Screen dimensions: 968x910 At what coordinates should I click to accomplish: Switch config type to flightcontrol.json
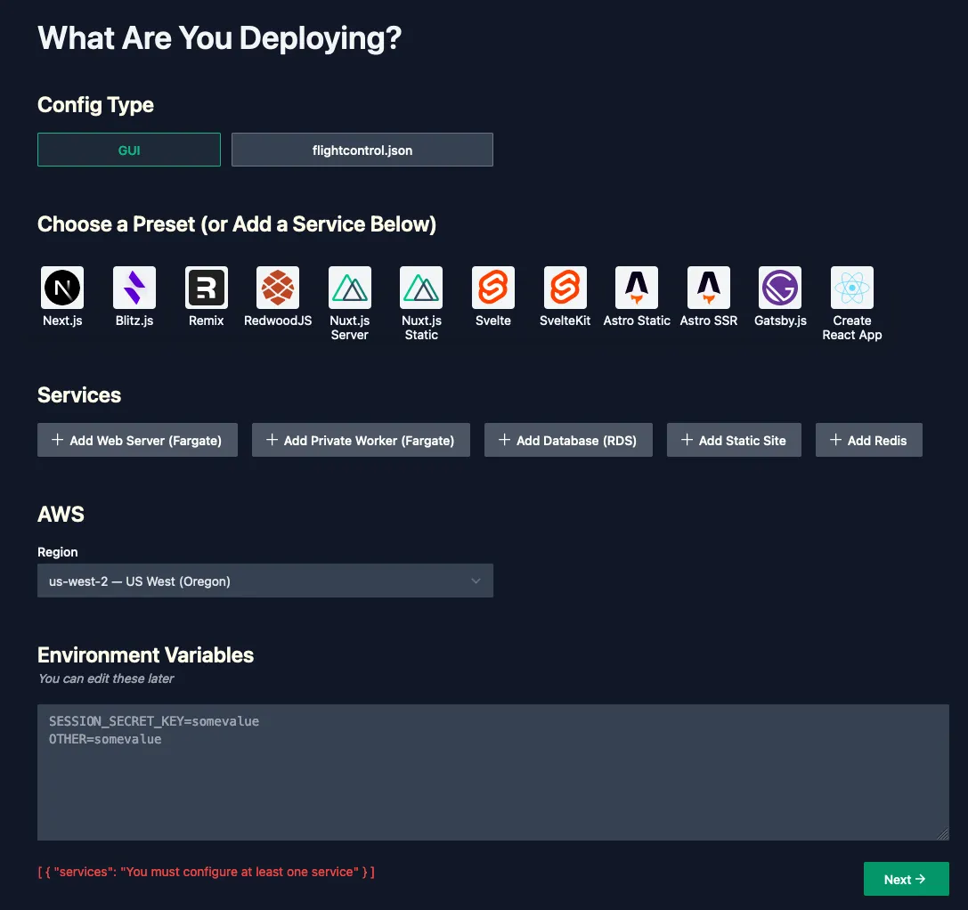362,150
